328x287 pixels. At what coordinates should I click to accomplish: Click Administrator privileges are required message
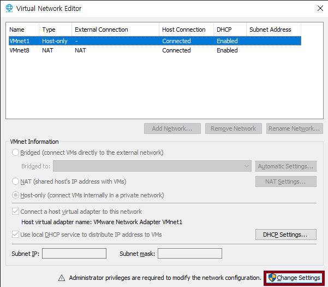tap(165, 278)
